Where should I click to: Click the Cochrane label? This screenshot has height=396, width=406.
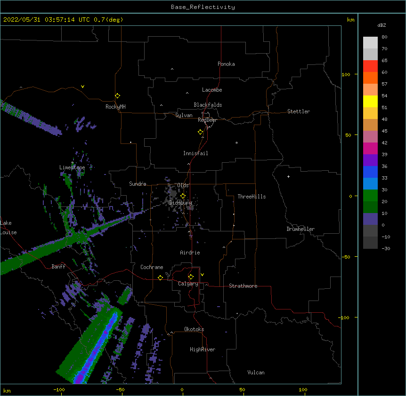[152, 267]
